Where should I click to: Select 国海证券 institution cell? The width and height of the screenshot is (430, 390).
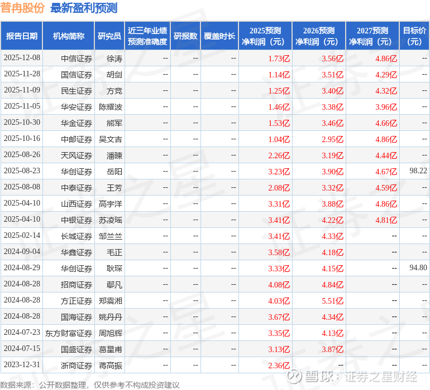(77, 317)
